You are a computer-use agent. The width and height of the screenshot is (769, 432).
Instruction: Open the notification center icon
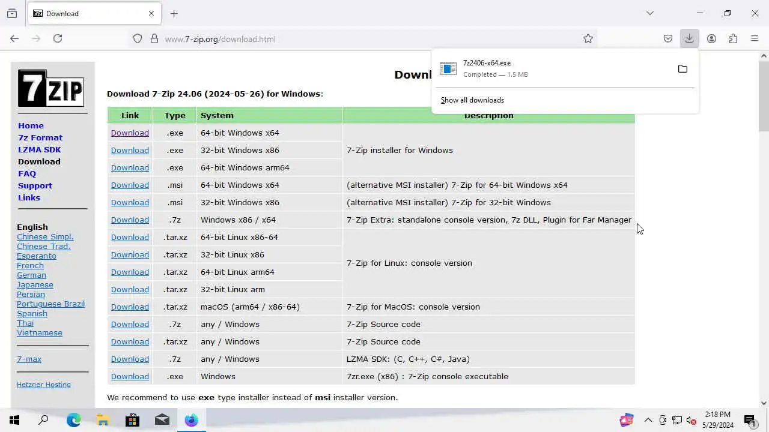[x=750, y=420]
